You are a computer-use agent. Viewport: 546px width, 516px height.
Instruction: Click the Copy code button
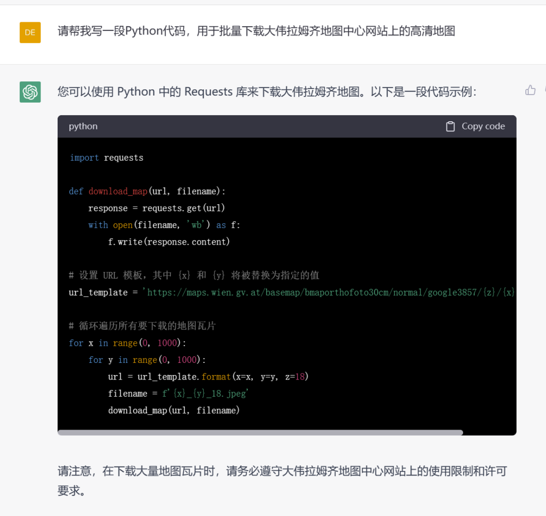click(475, 126)
